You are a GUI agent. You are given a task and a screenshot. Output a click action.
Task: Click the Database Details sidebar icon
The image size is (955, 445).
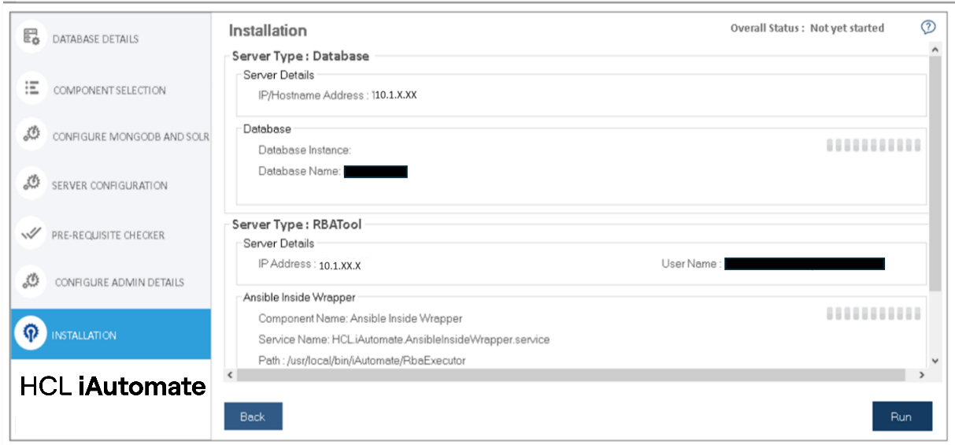pos(31,37)
